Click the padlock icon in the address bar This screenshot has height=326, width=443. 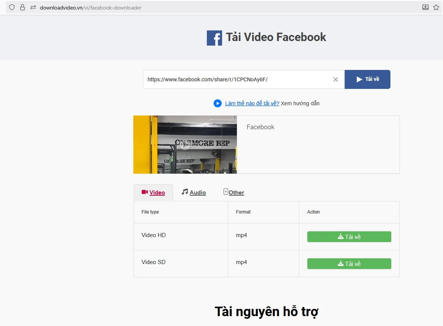(22, 7)
